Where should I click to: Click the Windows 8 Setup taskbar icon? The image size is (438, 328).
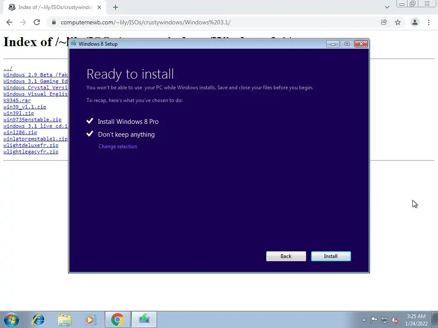(144, 319)
